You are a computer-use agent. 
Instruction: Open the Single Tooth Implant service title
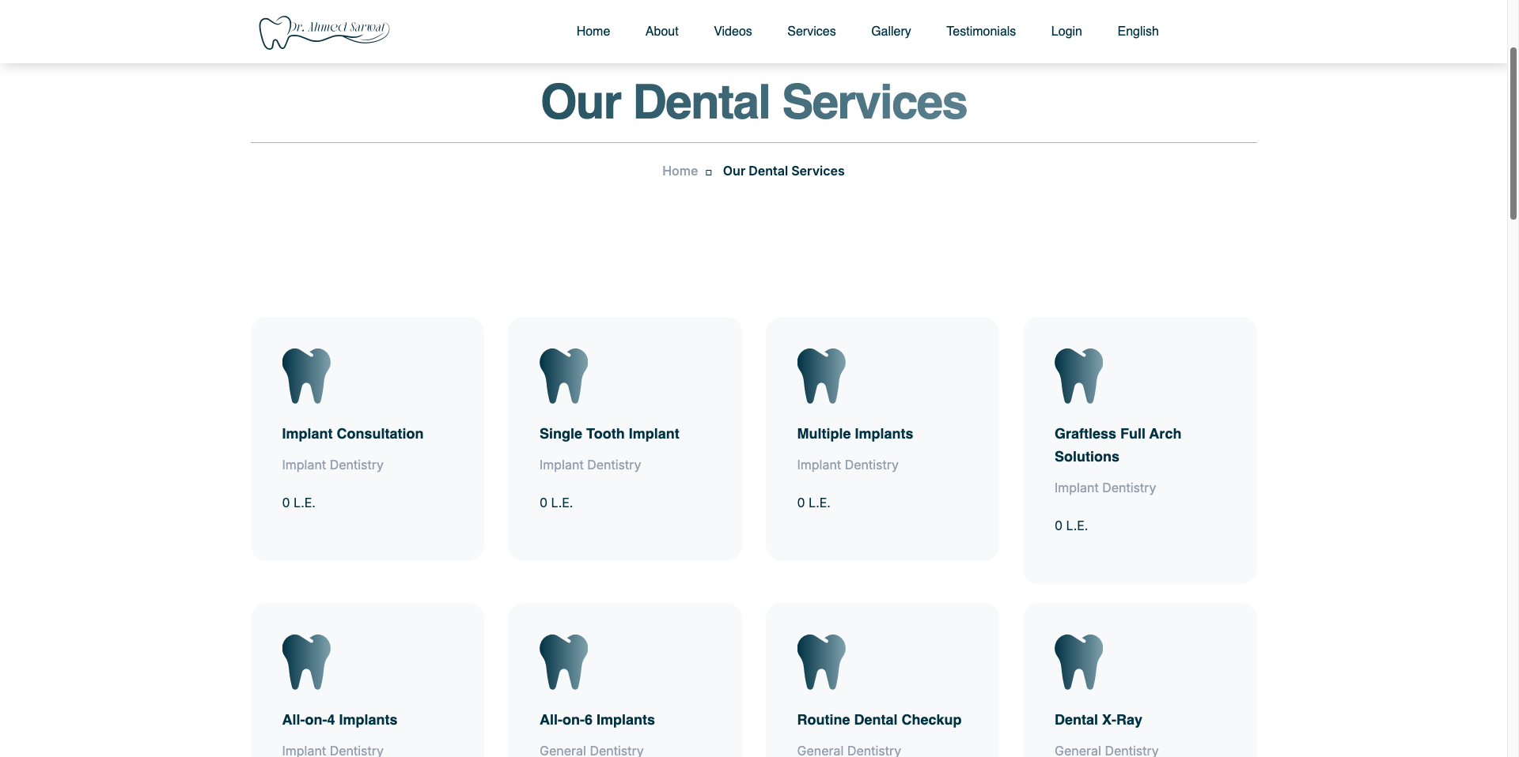609,434
